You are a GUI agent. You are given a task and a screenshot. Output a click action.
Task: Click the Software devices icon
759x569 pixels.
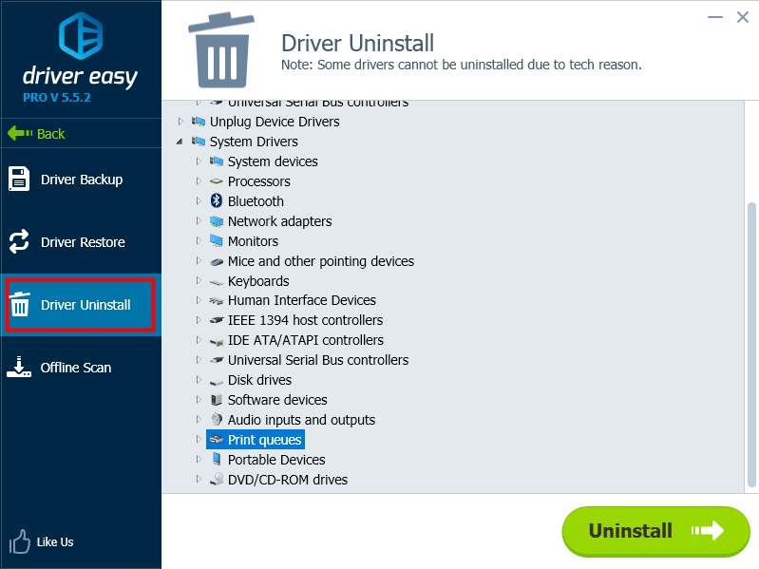[x=217, y=400]
